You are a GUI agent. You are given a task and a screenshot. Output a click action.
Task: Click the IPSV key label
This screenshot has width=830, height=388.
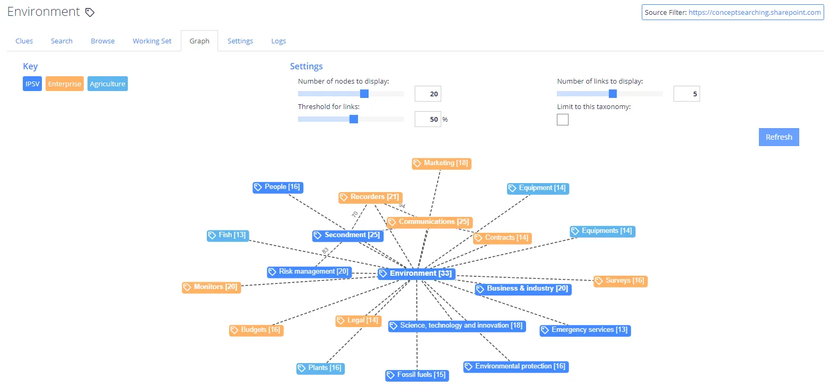click(x=32, y=84)
